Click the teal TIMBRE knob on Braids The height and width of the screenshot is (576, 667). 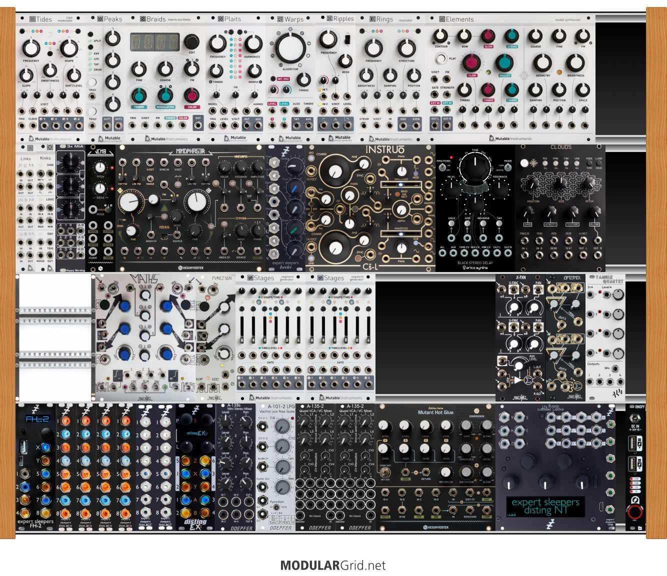(139, 95)
